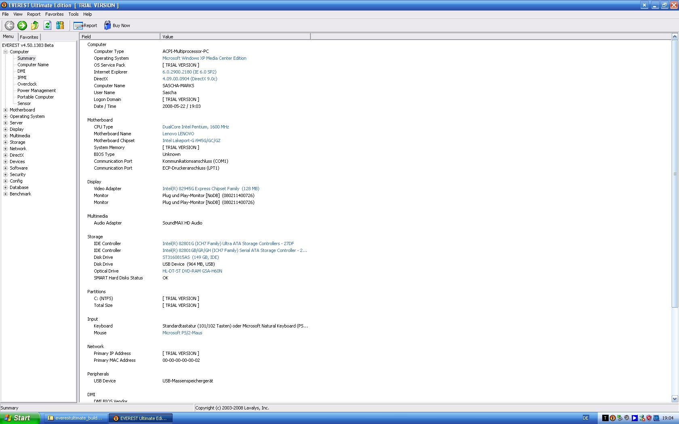Click the Buy Now toolbar button
This screenshot has width=679, height=424.
click(117, 25)
